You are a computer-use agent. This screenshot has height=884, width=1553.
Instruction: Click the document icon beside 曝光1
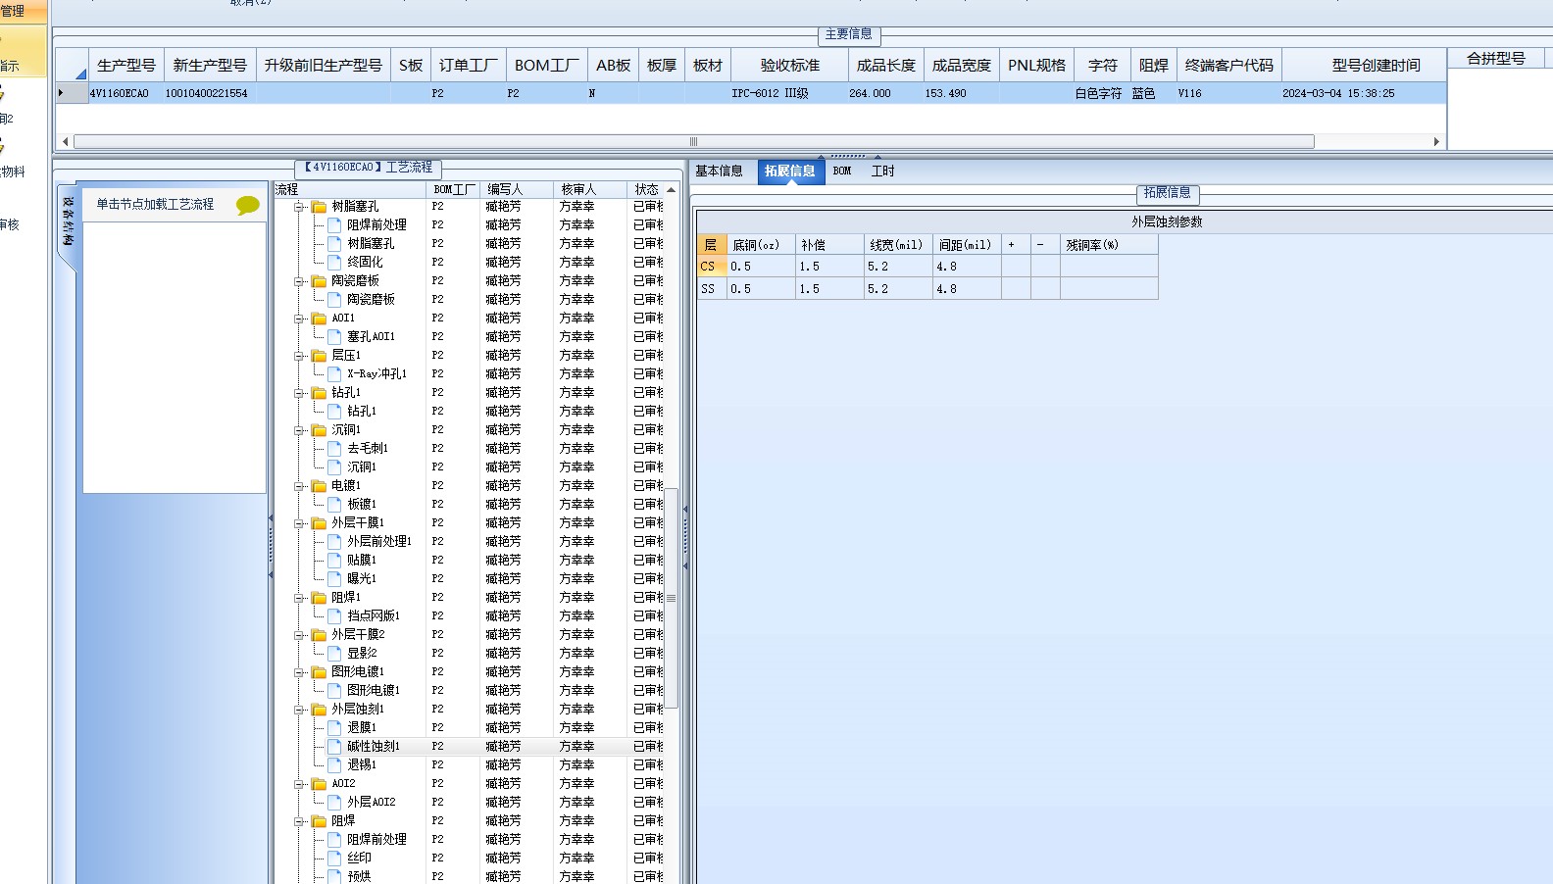pos(334,579)
